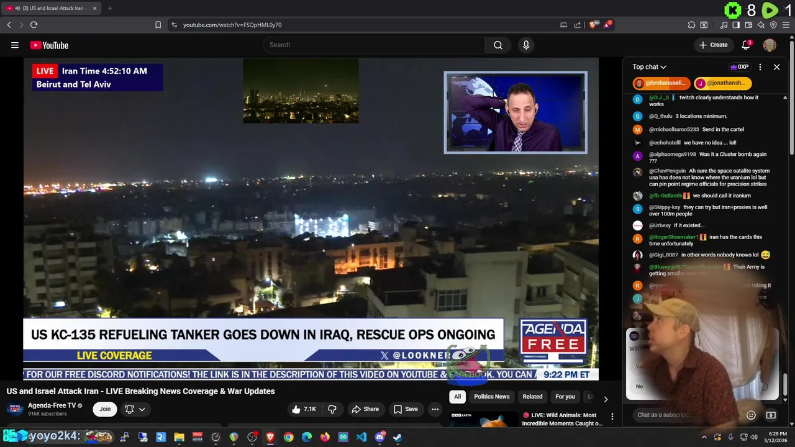The height and width of the screenshot is (447, 795).
Task: Dislike the video
Action: point(332,409)
